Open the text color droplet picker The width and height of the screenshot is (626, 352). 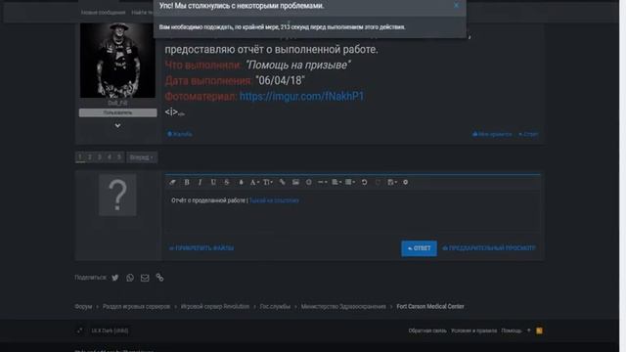(x=241, y=182)
